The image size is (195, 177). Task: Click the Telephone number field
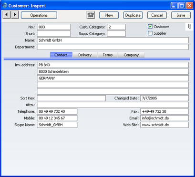(x=57, y=111)
